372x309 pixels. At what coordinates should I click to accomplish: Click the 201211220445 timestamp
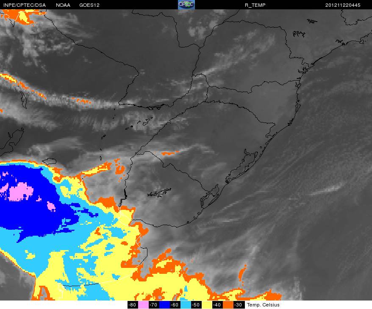[343, 5]
